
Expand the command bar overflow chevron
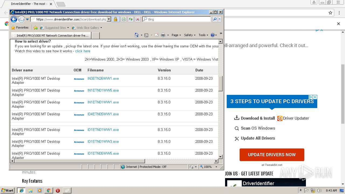221,34
